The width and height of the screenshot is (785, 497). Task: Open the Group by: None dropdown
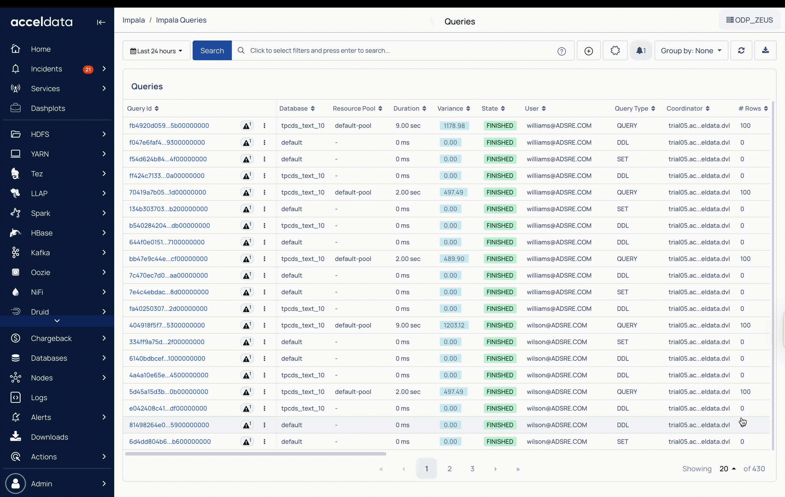[691, 51]
